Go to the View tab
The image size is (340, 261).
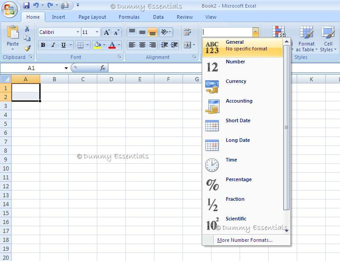point(211,17)
